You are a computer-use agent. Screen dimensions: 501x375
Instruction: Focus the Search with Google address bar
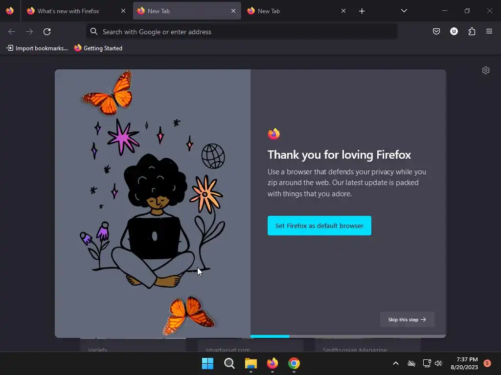(242, 32)
